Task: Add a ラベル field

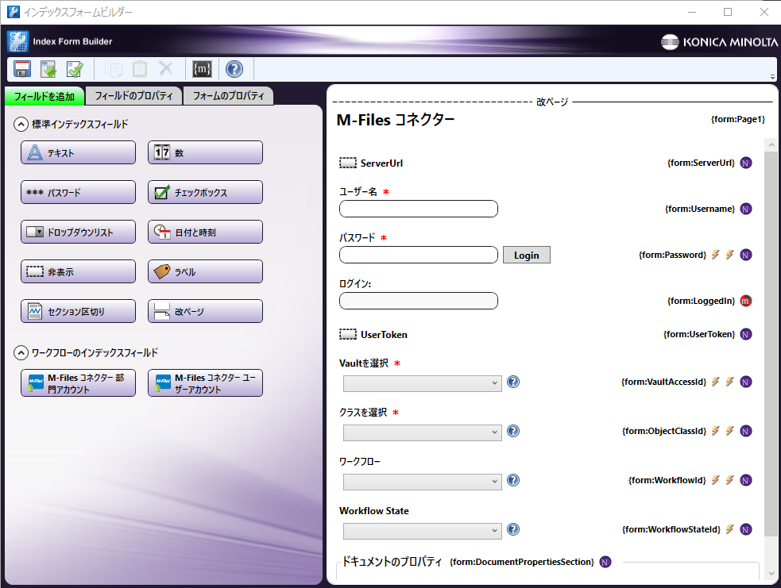Action: pyautogui.click(x=205, y=271)
